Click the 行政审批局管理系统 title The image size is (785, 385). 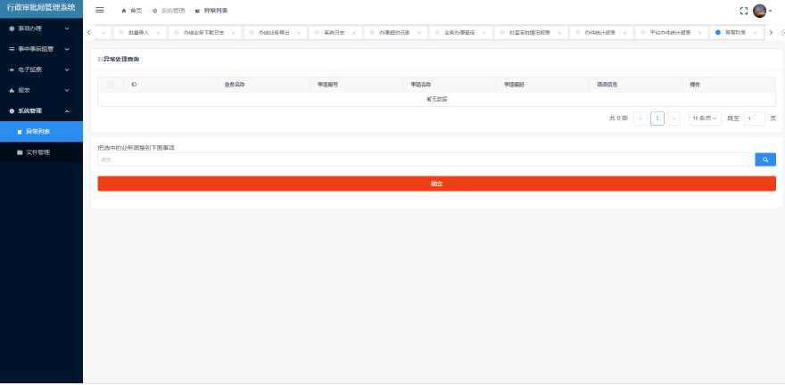click(x=41, y=8)
